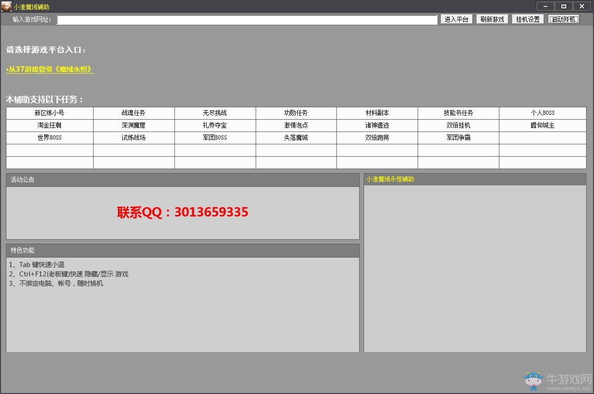The height and width of the screenshot is (394, 594).
Task: Maximize the 小渣魔域辅助 window
Action: point(564,6)
